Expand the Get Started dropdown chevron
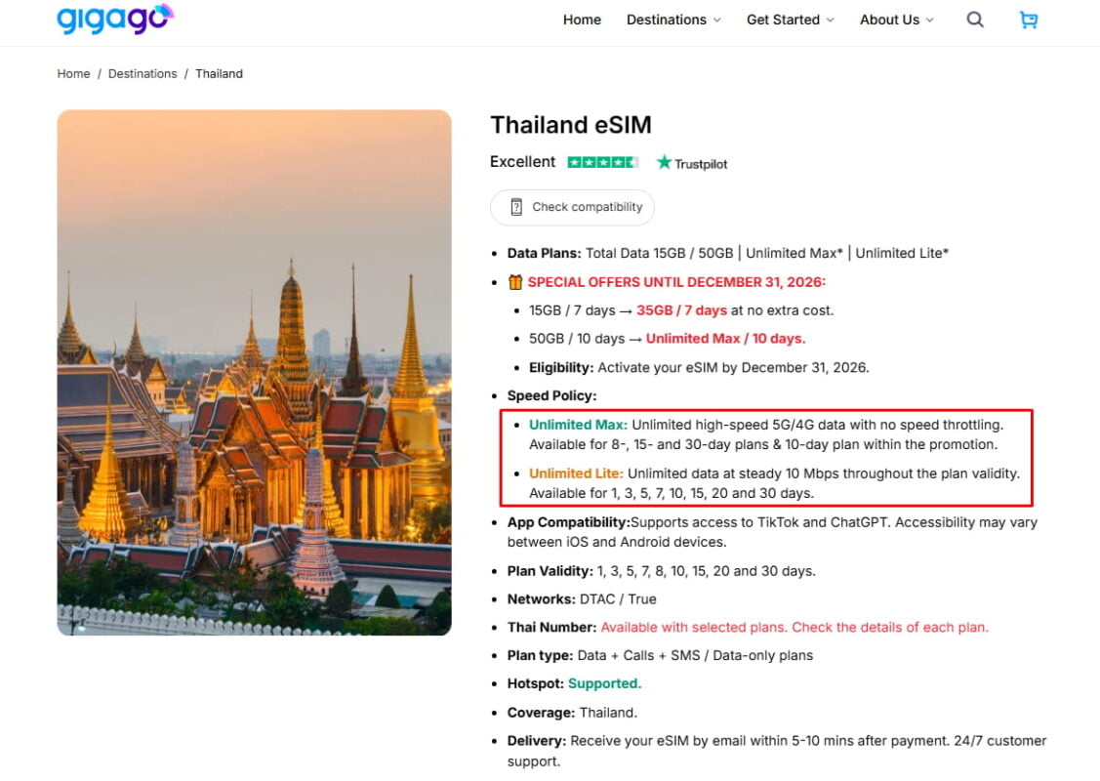 (x=830, y=21)
